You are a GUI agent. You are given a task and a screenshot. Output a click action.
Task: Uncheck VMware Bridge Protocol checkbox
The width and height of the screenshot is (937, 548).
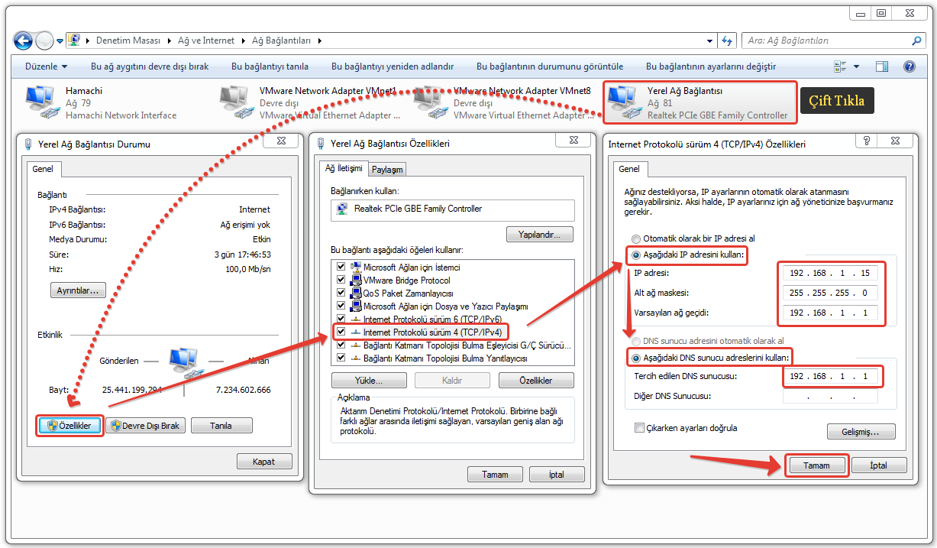(341, 280)
